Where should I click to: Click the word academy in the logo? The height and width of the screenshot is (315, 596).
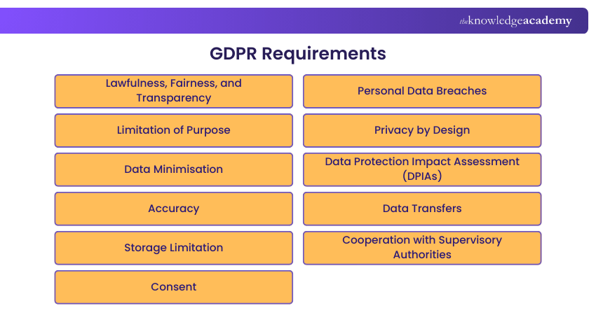547,21
